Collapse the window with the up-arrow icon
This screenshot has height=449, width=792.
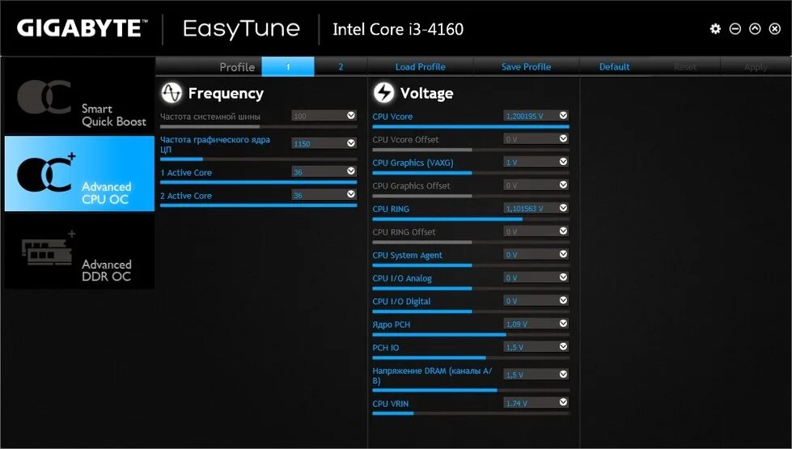755,29
